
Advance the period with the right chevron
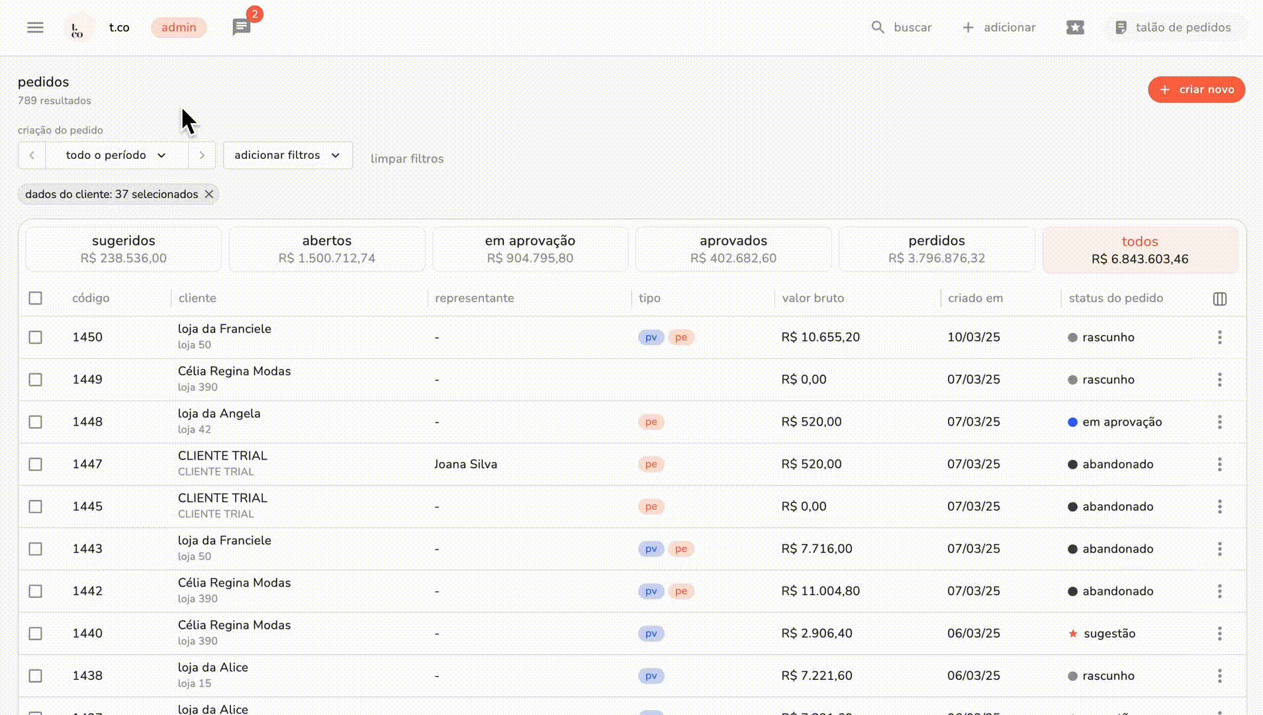tap(202, 155)
